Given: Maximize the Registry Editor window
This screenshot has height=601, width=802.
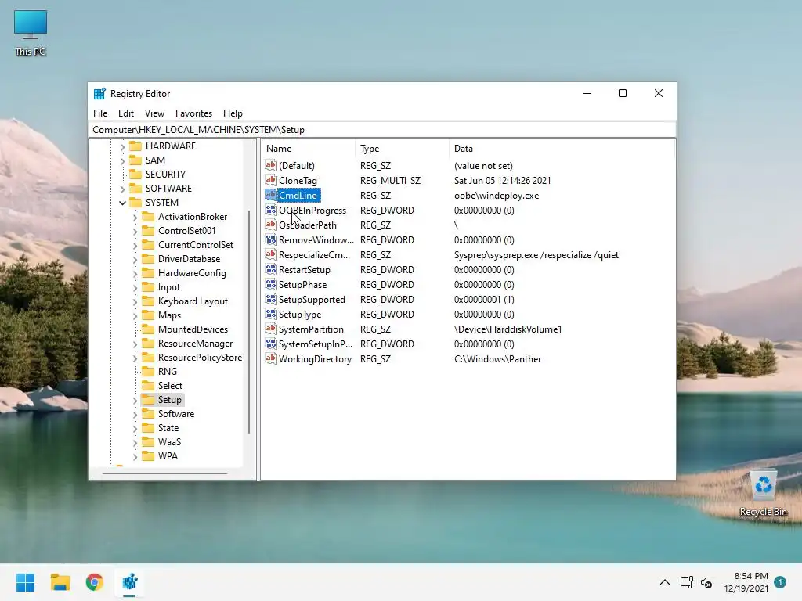Looking at the screenshot, I should coord(623,94).
